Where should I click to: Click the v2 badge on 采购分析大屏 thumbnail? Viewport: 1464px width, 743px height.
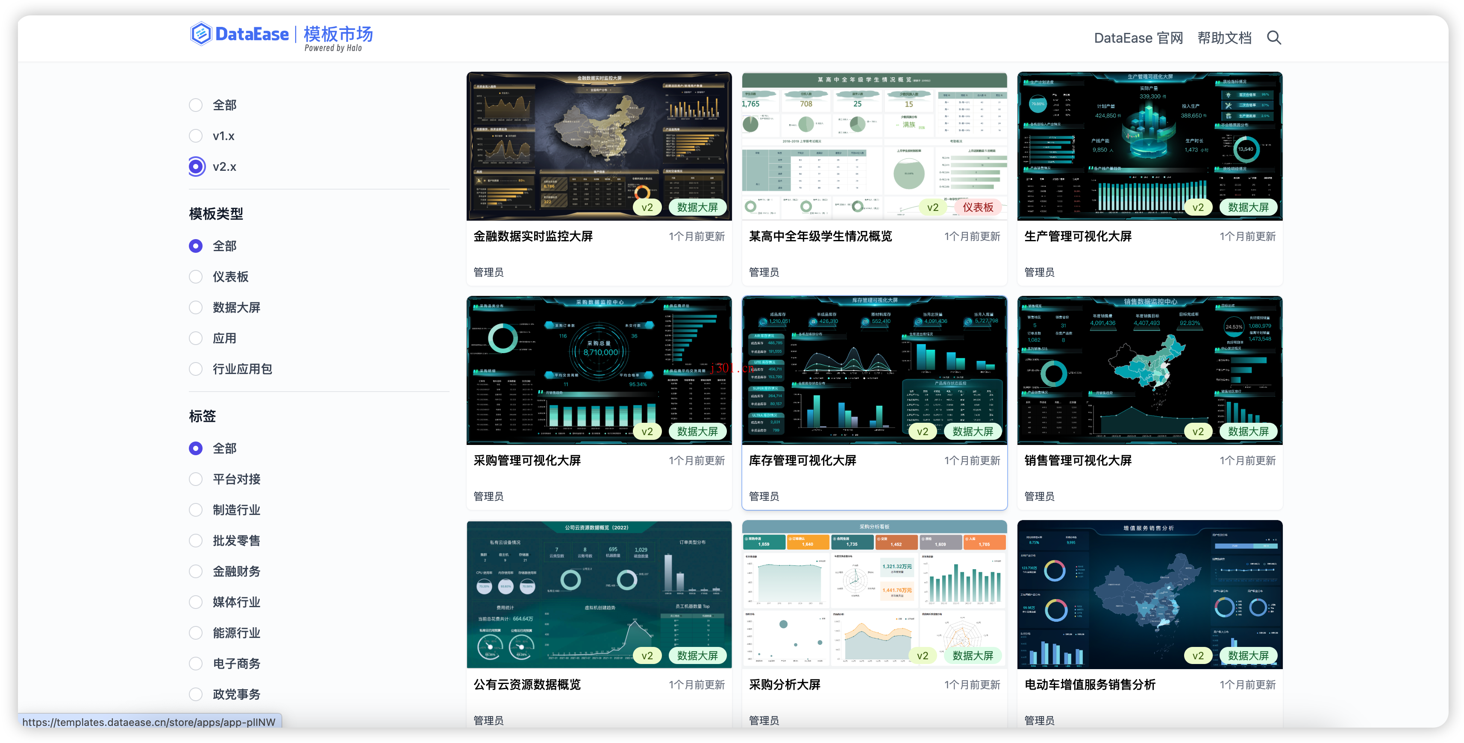click(923, 655)
